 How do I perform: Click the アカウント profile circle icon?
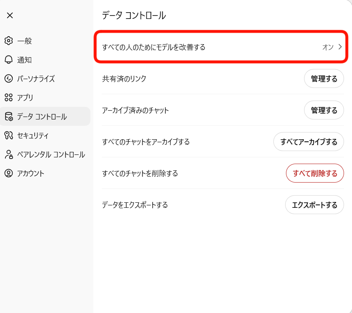[x=8, y=173]
